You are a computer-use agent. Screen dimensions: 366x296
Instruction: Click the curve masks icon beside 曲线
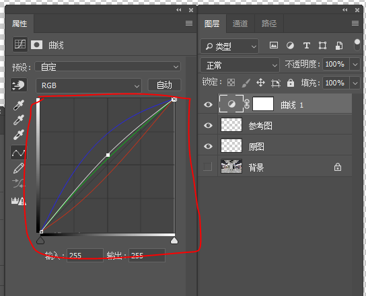[36, 44]
